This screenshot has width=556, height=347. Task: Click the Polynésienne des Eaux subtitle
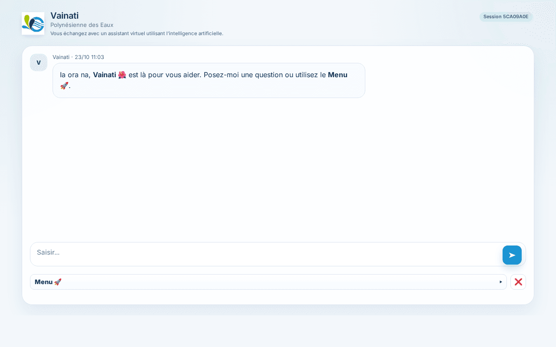[82, 25]
